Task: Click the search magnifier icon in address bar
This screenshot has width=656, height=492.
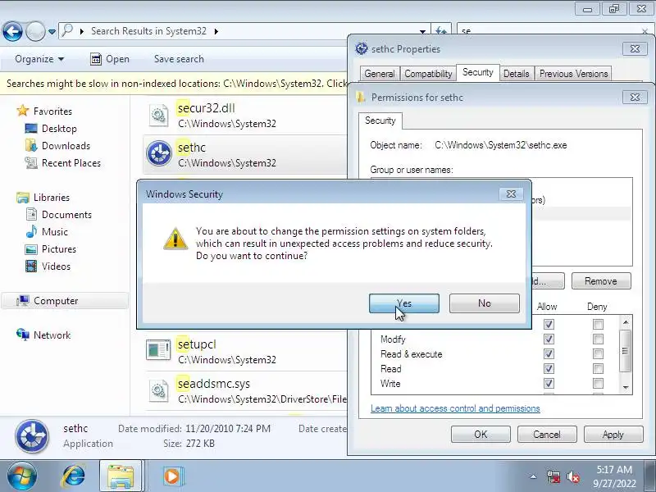Action: 67,30
